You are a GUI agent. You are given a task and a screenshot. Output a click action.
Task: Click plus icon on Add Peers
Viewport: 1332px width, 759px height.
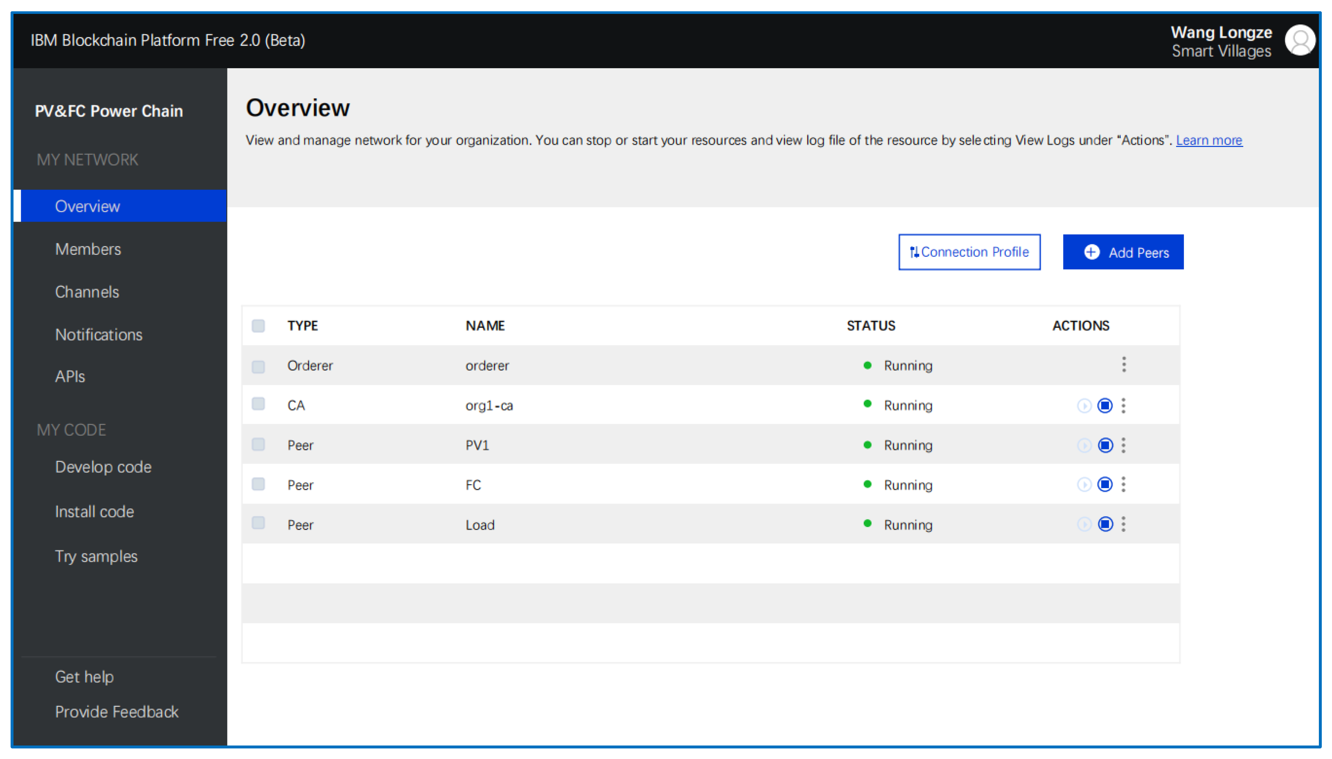tap(1092, 252)
